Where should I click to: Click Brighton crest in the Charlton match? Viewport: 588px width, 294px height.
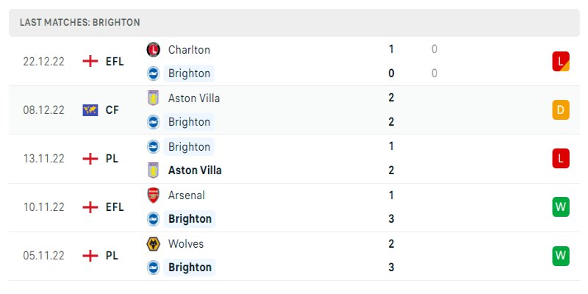tap(154, 73)
